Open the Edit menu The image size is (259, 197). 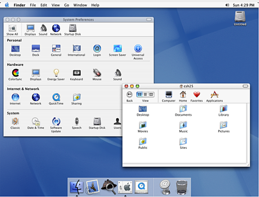(44, 5)
